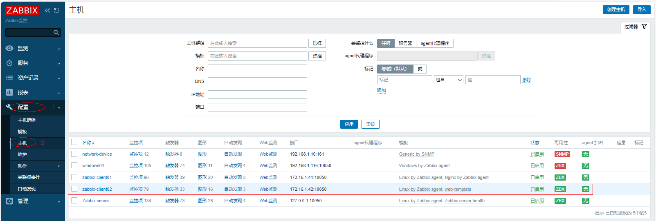
Task: Click the sidebar search magnifier icon
Action: pos(56,32)
